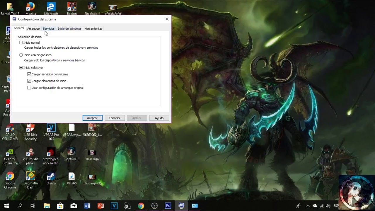Screen dimensions: 375x211
Task: Open the People icon in the taskbar
Action: tap(299, 206)
